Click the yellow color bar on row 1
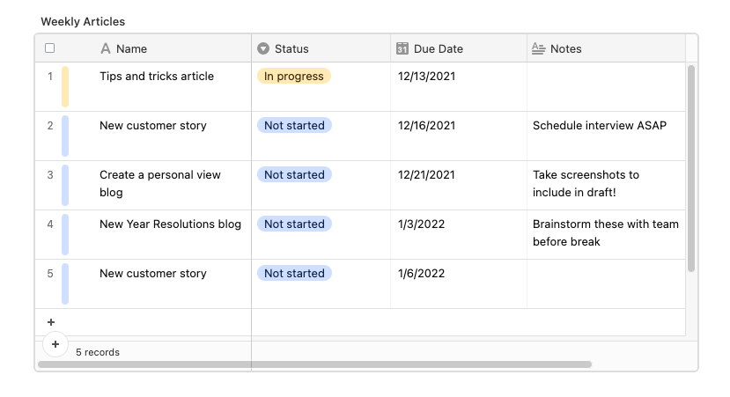This screenshot has width=730, height=397. [x=65, y=86]
